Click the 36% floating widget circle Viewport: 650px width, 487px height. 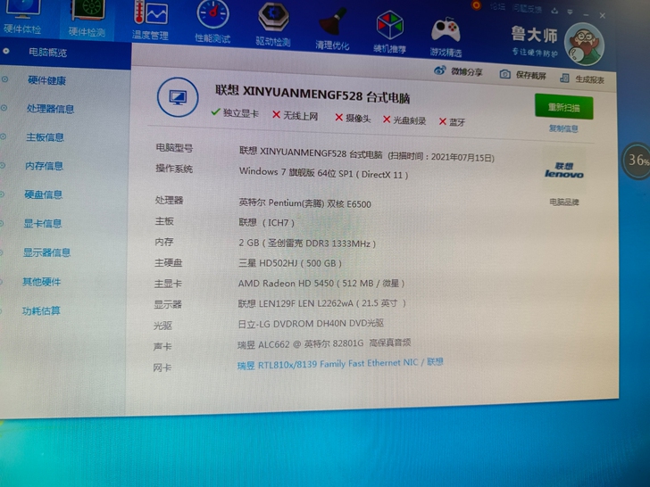637,161
